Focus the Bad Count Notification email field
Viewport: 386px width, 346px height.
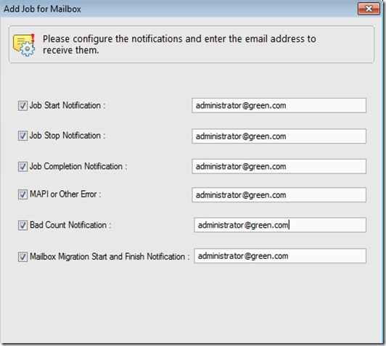tap(280, 225)
